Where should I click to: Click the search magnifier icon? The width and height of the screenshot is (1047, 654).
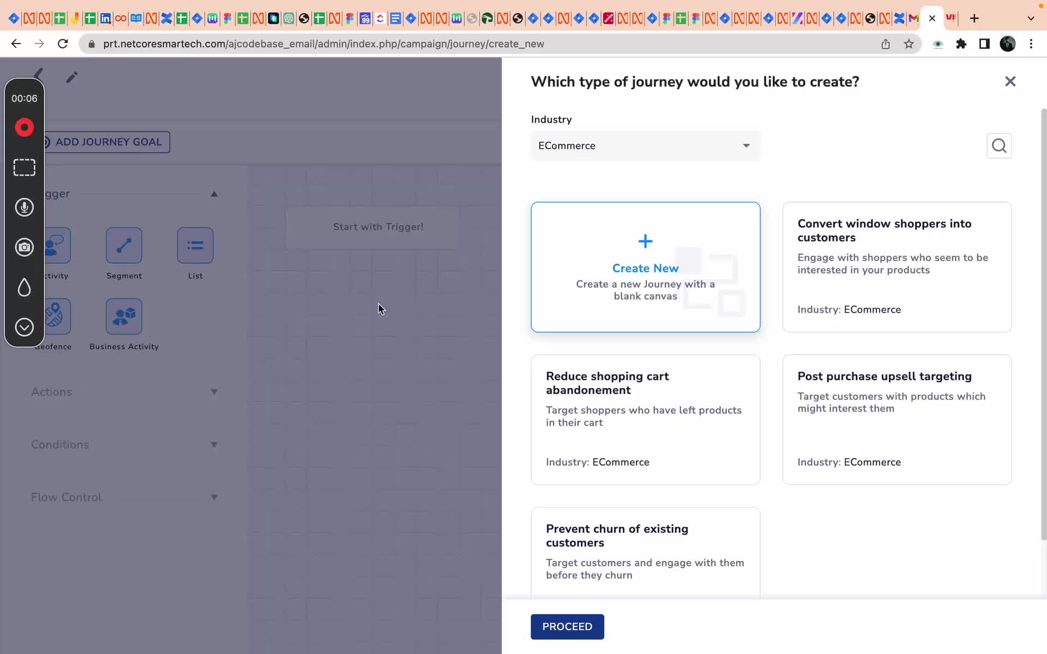pyautogui.click(x=999, y=146)
